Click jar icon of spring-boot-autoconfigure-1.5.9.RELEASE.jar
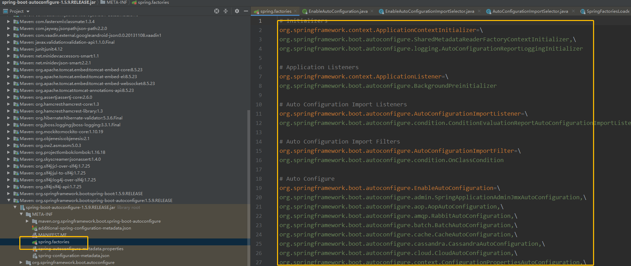This screenshot has height=266, width=631. tap(22, 208)
